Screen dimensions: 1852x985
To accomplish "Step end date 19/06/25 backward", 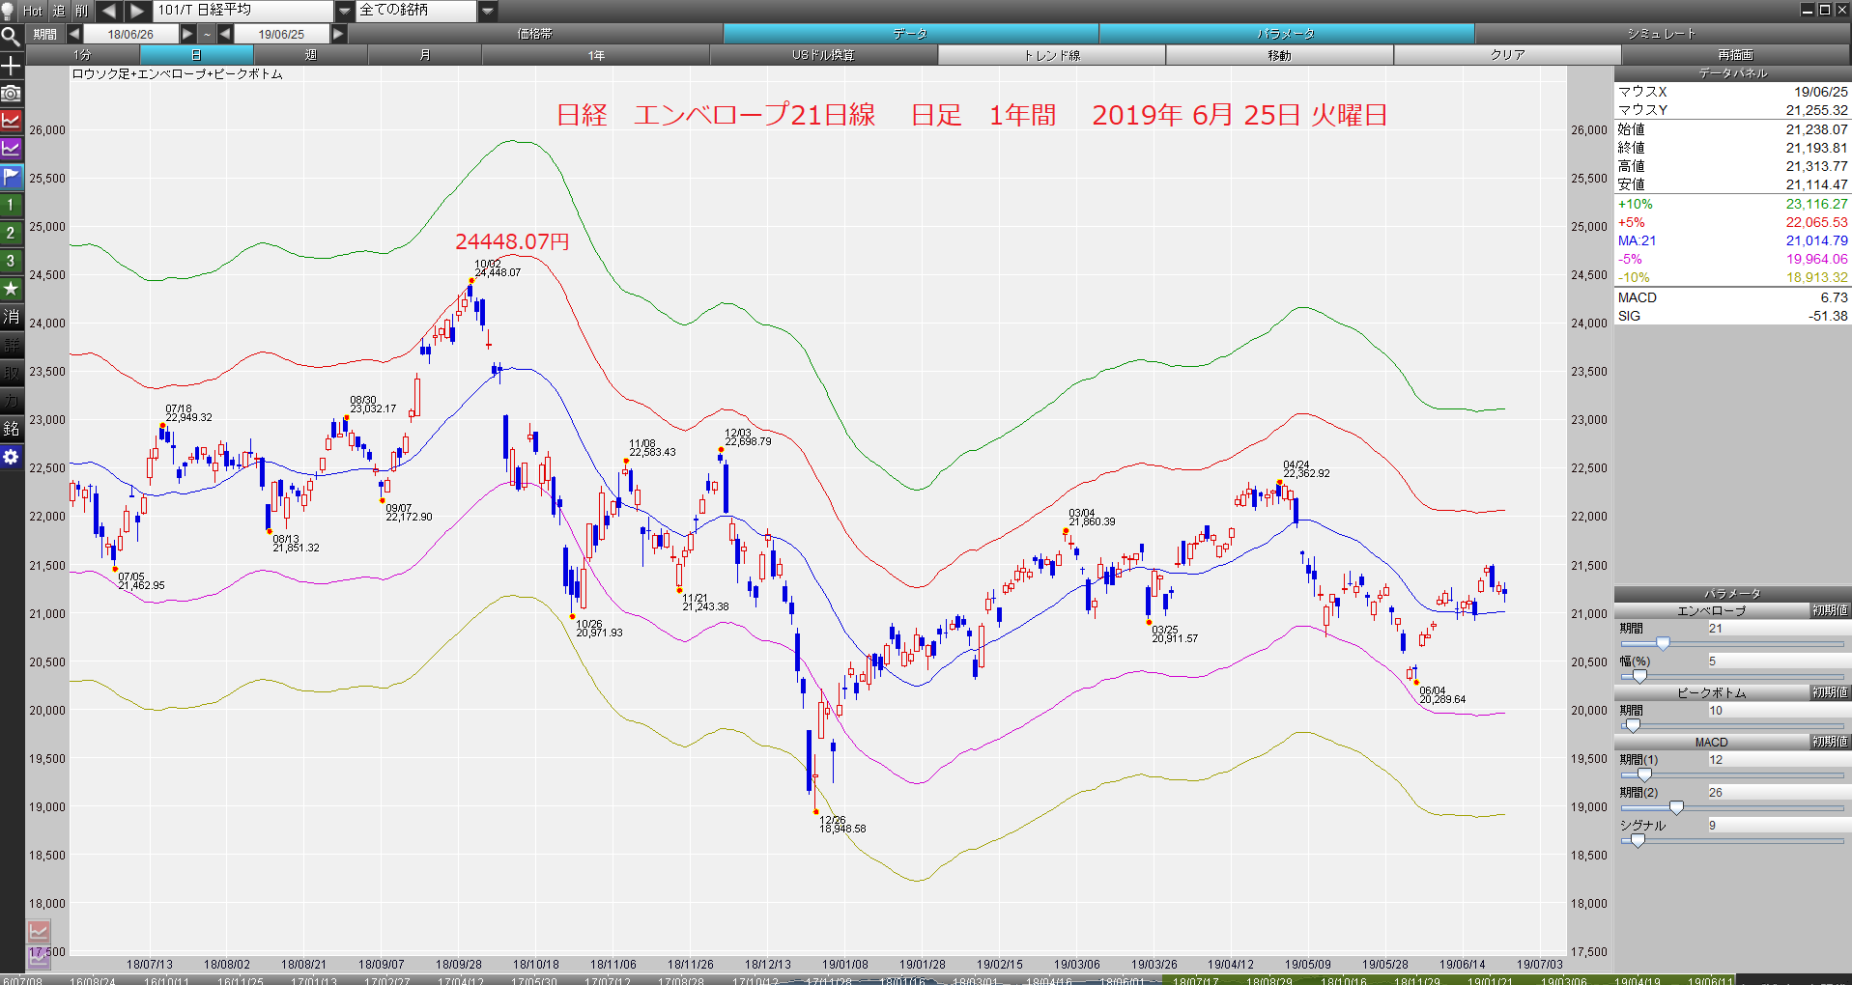I will pyautogui.click(x=225, y=34).
